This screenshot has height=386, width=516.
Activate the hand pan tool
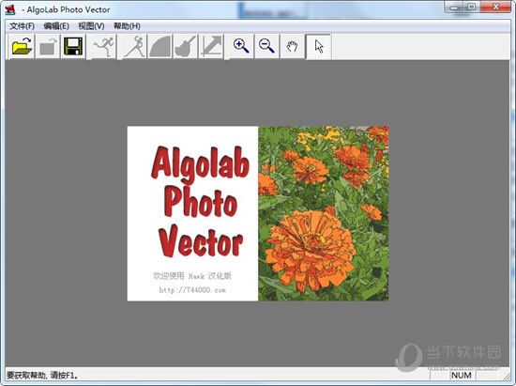pos(292,46)
